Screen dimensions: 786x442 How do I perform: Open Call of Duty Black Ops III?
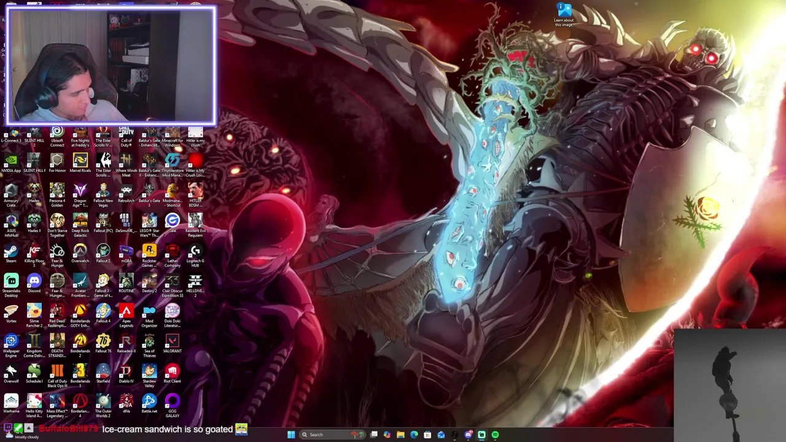[x=57, y=376]
